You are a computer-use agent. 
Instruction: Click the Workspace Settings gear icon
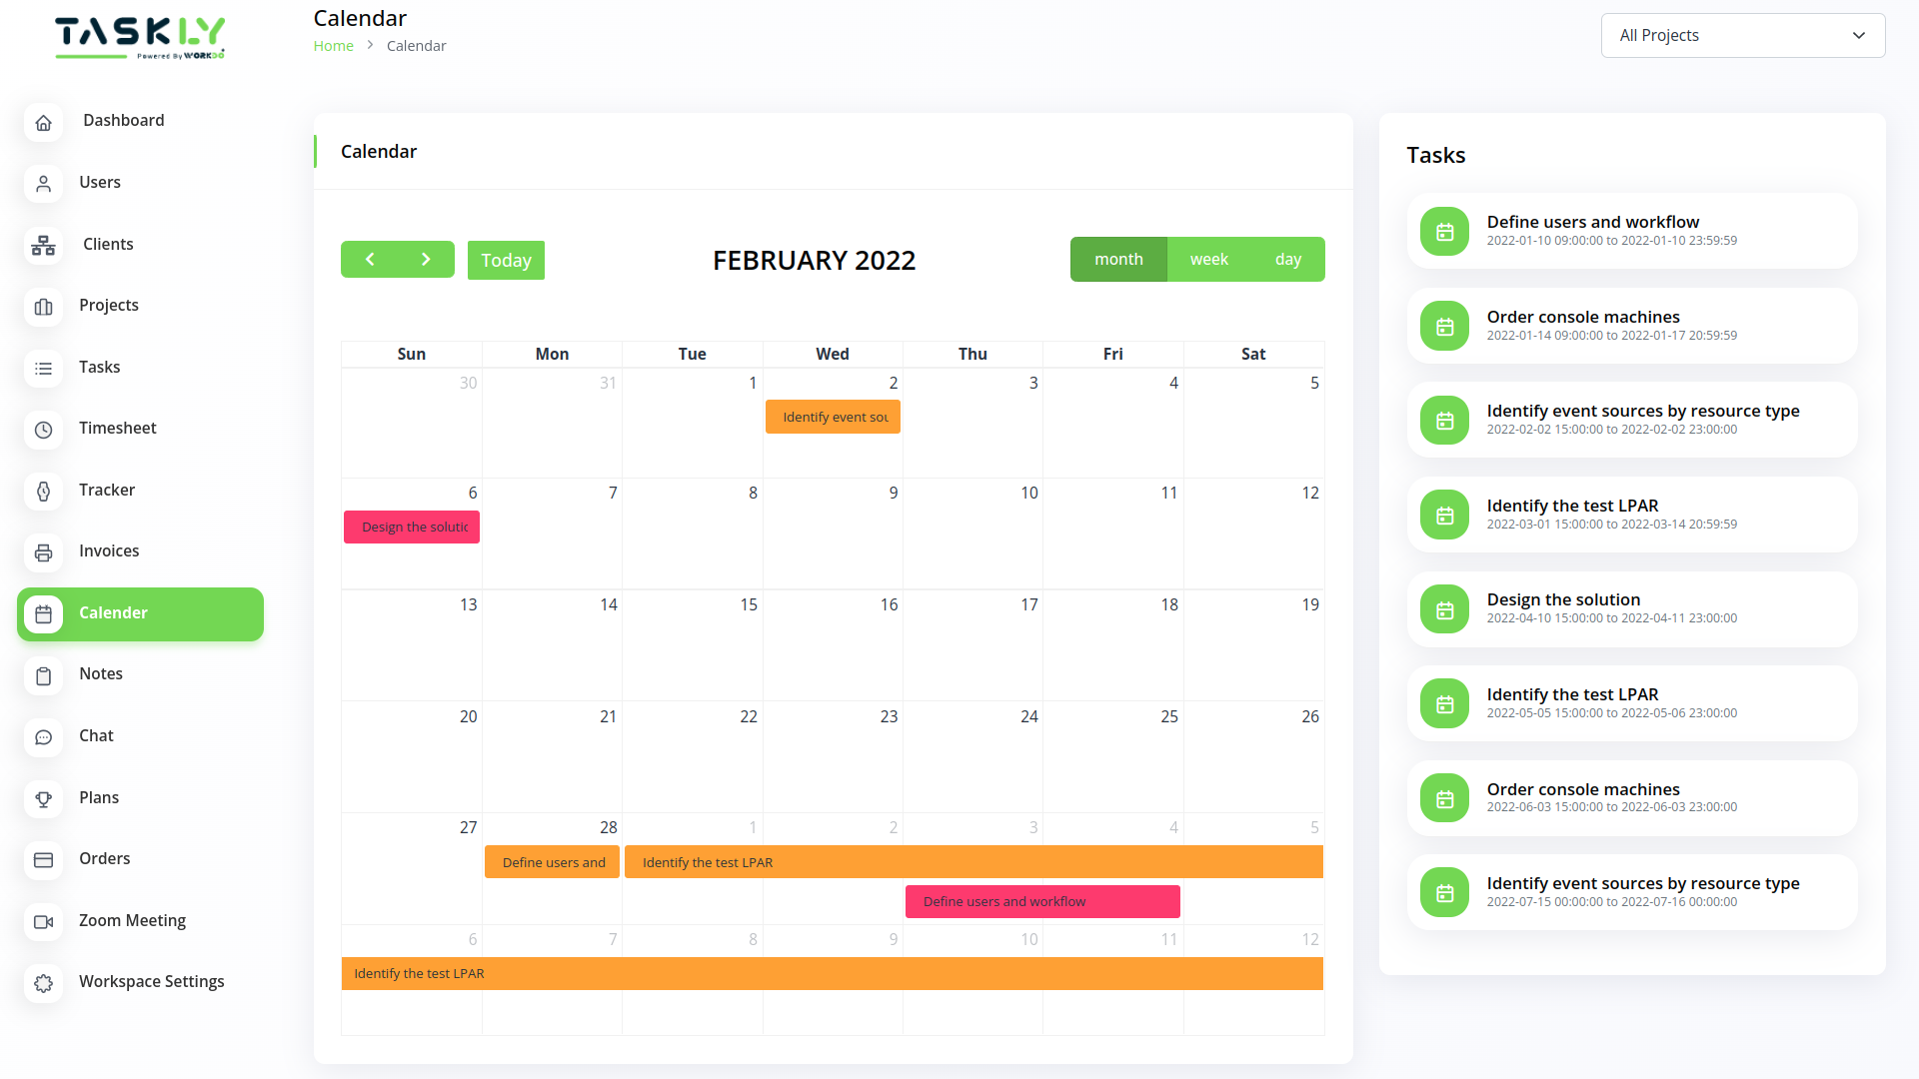coord(44,983)
